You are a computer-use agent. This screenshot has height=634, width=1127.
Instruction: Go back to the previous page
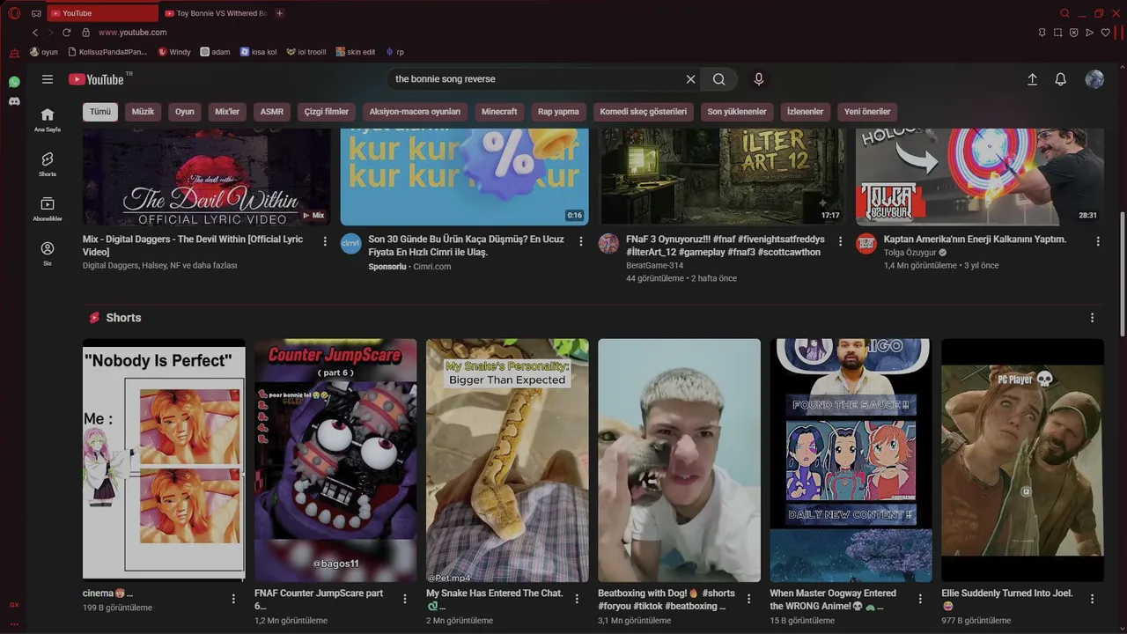click(36, 33)
